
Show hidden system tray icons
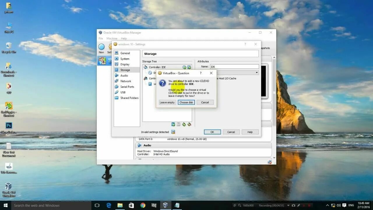point(327,205)
